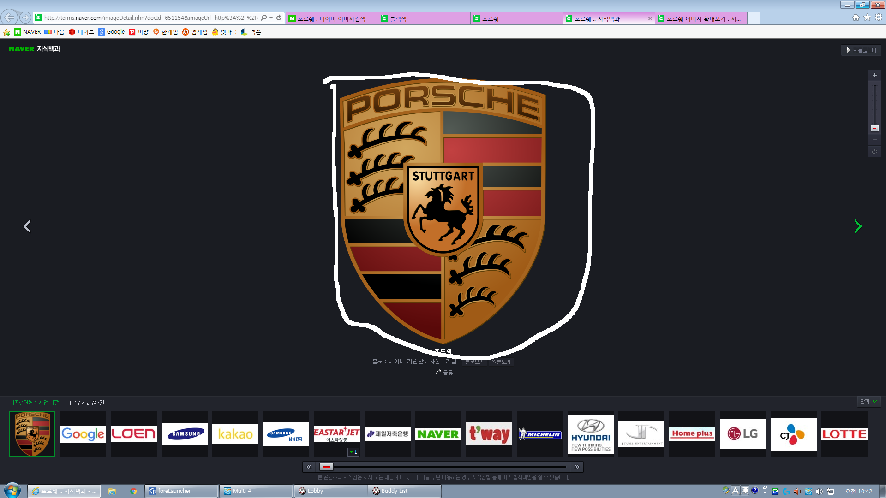This screenshot has height=498, width=886.
Task: Click the 본문보기 button
Action: pos(474,362)
